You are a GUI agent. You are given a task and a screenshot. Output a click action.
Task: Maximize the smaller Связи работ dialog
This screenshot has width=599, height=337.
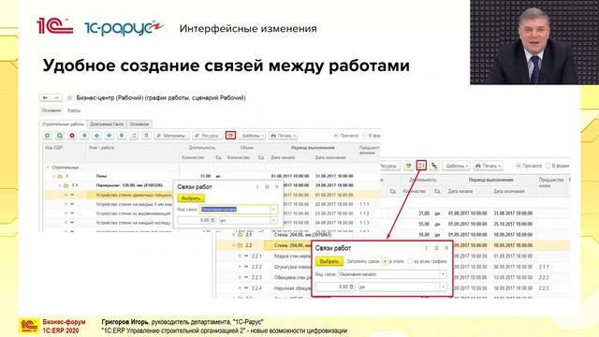point(267,187)
